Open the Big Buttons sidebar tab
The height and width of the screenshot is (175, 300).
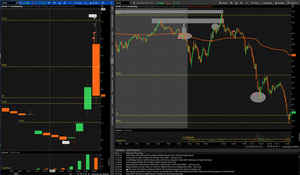pos(112,50)
